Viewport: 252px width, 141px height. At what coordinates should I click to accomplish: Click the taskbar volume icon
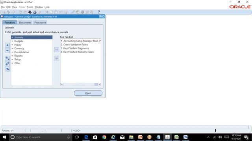(x=220, y=137)
